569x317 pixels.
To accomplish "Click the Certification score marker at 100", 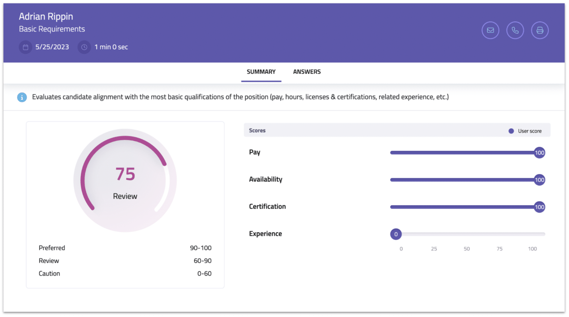I will (539, 207).
